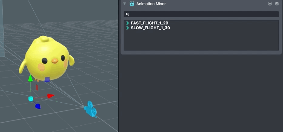Click the Animation Mixer panel title
The height and width of the screenshot is (132, 283).
(x=151, y=4)
